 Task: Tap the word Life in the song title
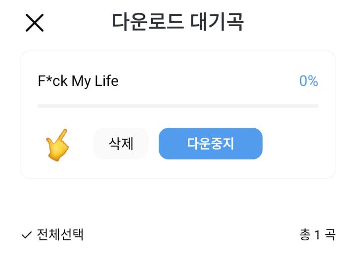[106, 81]
